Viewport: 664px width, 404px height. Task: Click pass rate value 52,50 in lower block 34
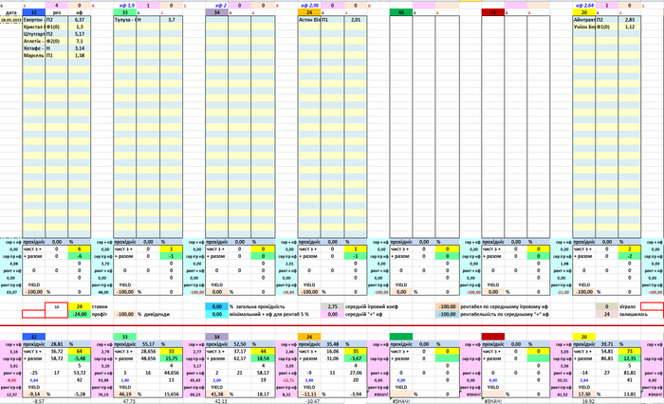click(240, 344)
